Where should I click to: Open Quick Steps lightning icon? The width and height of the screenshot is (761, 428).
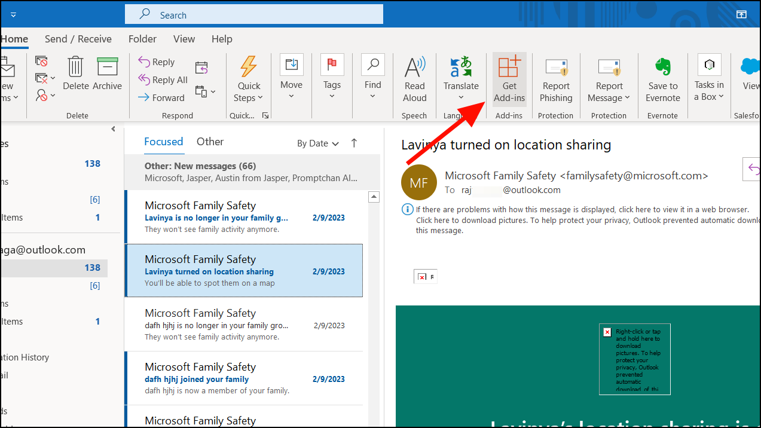point(249,66)
